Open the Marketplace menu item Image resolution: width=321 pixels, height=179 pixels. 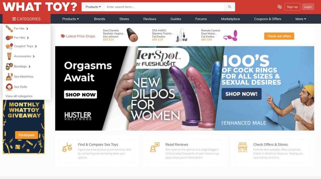click(x=231, y=19)
